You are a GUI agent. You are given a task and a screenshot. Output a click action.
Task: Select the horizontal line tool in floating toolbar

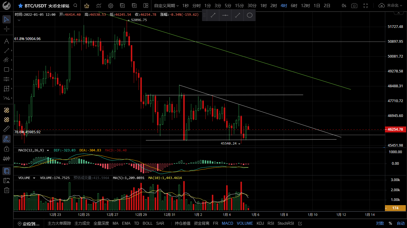[225, 15]
